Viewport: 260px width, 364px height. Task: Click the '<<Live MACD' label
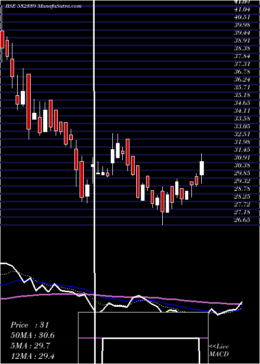pos(219,350)
